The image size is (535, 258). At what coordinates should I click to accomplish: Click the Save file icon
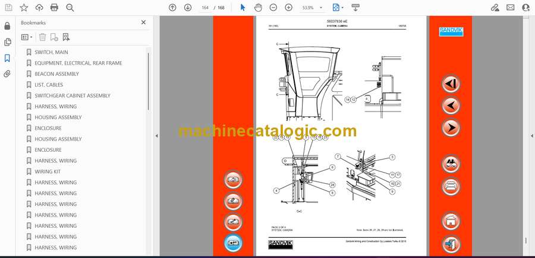pyautogui.click(x=8, y=8)
